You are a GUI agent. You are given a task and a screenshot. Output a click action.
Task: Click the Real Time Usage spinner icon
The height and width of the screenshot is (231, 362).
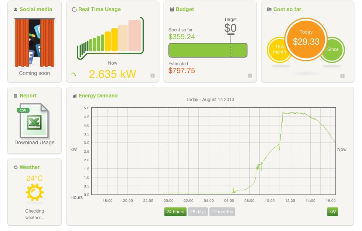[74, 9]
